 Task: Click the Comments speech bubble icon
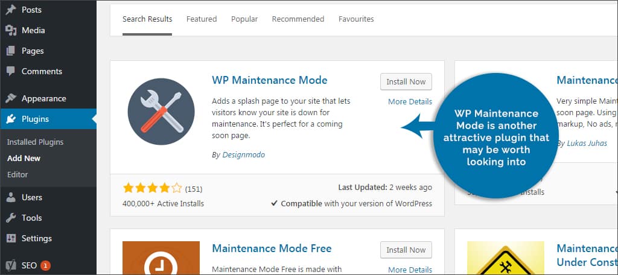(x=11, y=71)
